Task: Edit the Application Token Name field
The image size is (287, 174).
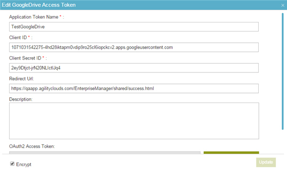Action: point(134,27)
